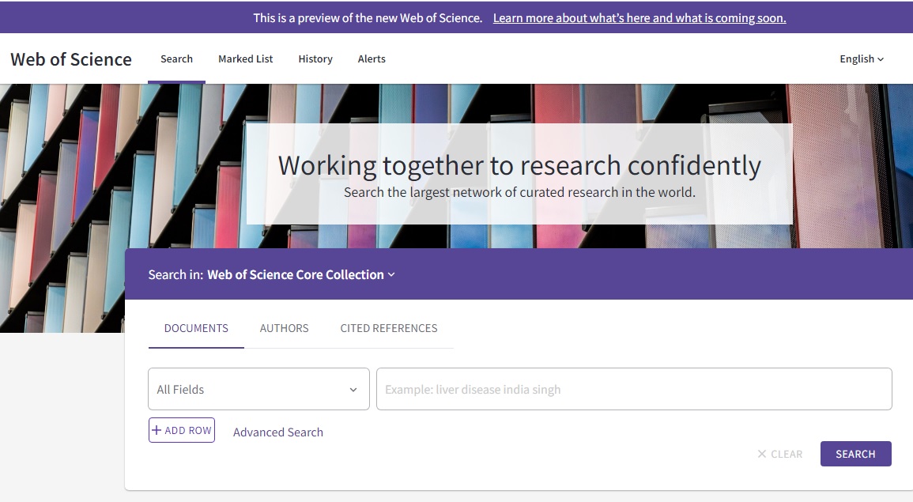Image resolution: width=913 pixels, height=502 pixels.
Task: Select the Search navigation item
Action: click(176, 59)
